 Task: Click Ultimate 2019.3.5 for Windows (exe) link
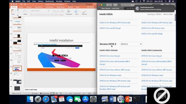coord(110,75)
